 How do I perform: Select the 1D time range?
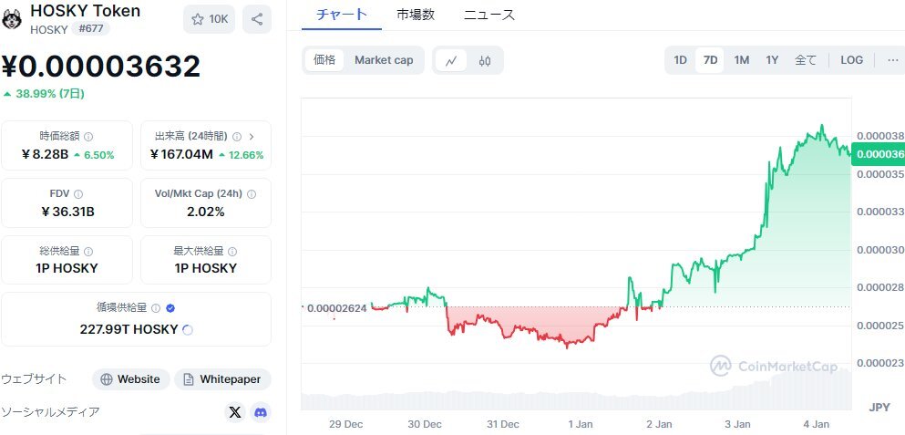click(x=680, y=60)
